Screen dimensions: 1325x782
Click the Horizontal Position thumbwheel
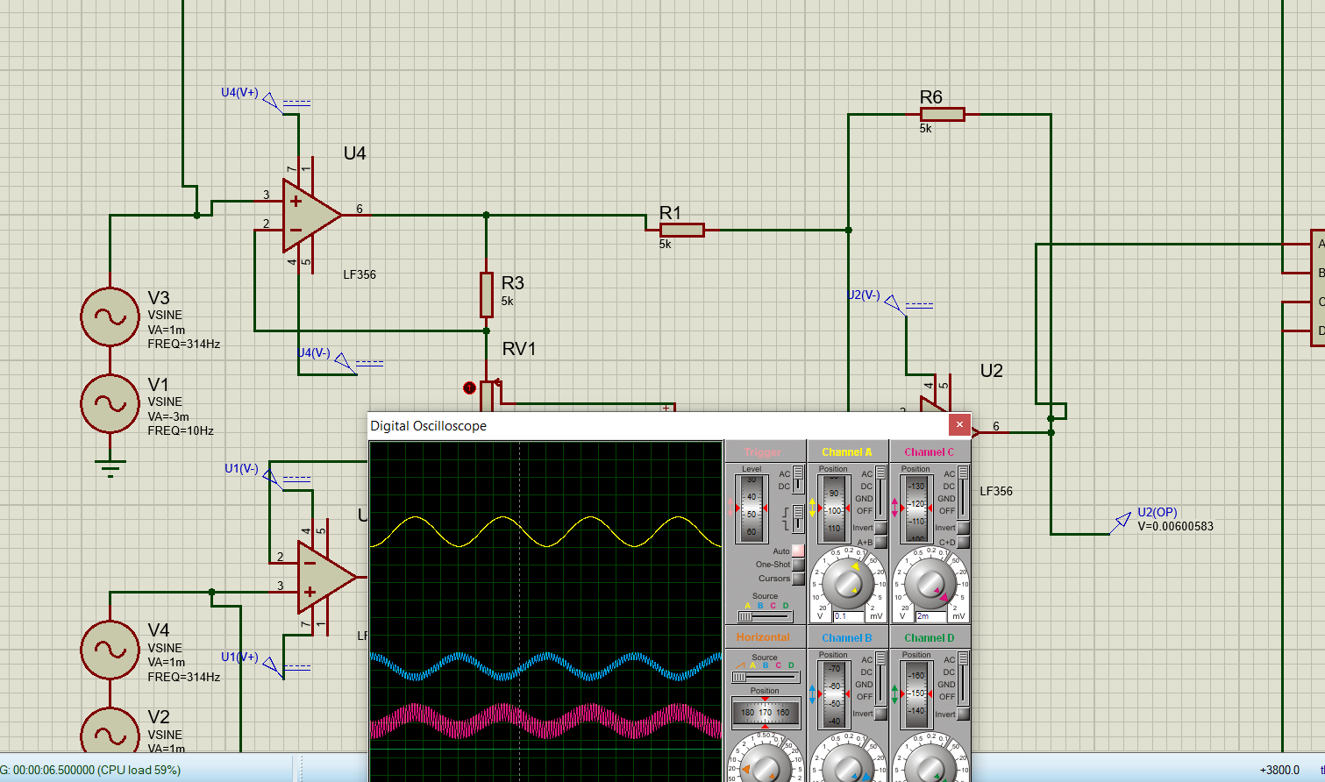(765, 712)
